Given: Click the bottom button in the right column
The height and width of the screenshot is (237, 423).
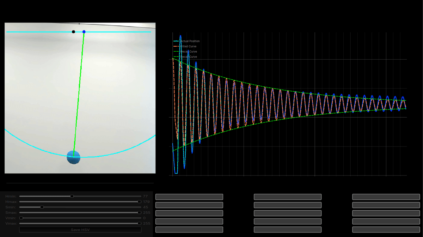Looking at the screenshot, I should [386, 229].
